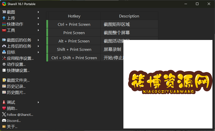Viewport: 215px width, 131px height.
Task: Open the 关于... about dialog
Action: [x=21, y=126]
